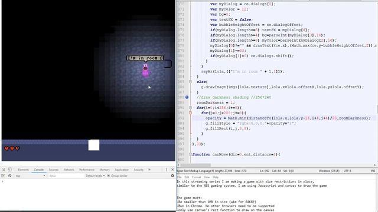The width and height of the screenshot is (378, 212).
Task: Click the Ln: 392 status bar position field
Action: pyautogui.click(x=265, y=171)
